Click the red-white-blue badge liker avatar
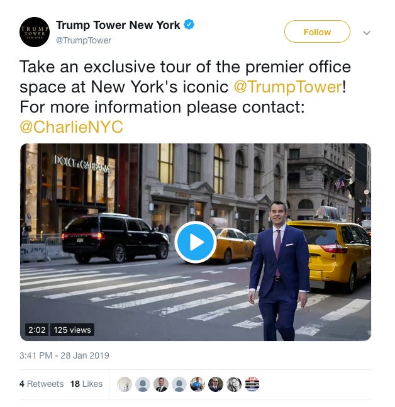 (x=252, y=384)
